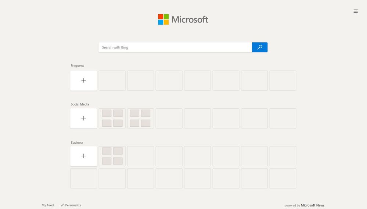
Task: Add a site in the Social Media section
Action: coord(83,118)
